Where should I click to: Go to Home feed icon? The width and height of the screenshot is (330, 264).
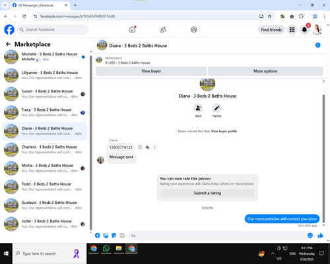132,30
